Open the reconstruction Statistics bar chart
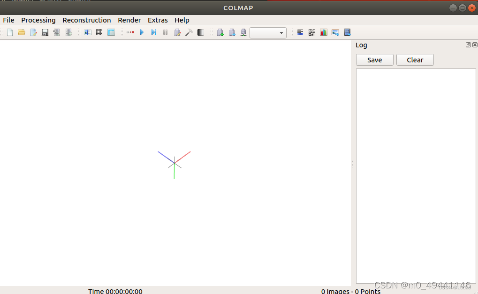The image size is (478, 294). pyautogui.click(x=324, y=32)
